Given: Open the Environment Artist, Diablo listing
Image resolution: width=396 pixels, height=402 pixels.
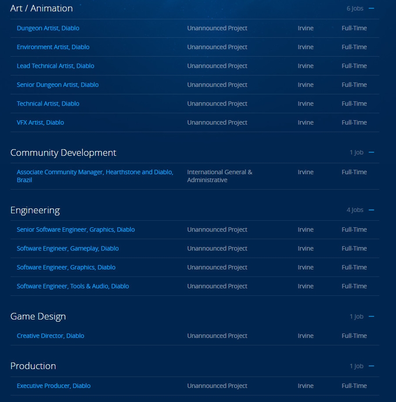Looking at the screenshot, I should point(53,47).
